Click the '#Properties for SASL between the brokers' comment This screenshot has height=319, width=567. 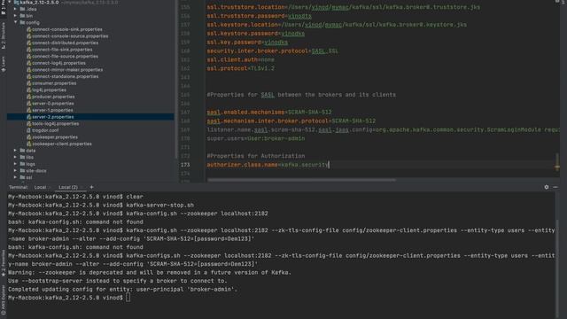301,95
